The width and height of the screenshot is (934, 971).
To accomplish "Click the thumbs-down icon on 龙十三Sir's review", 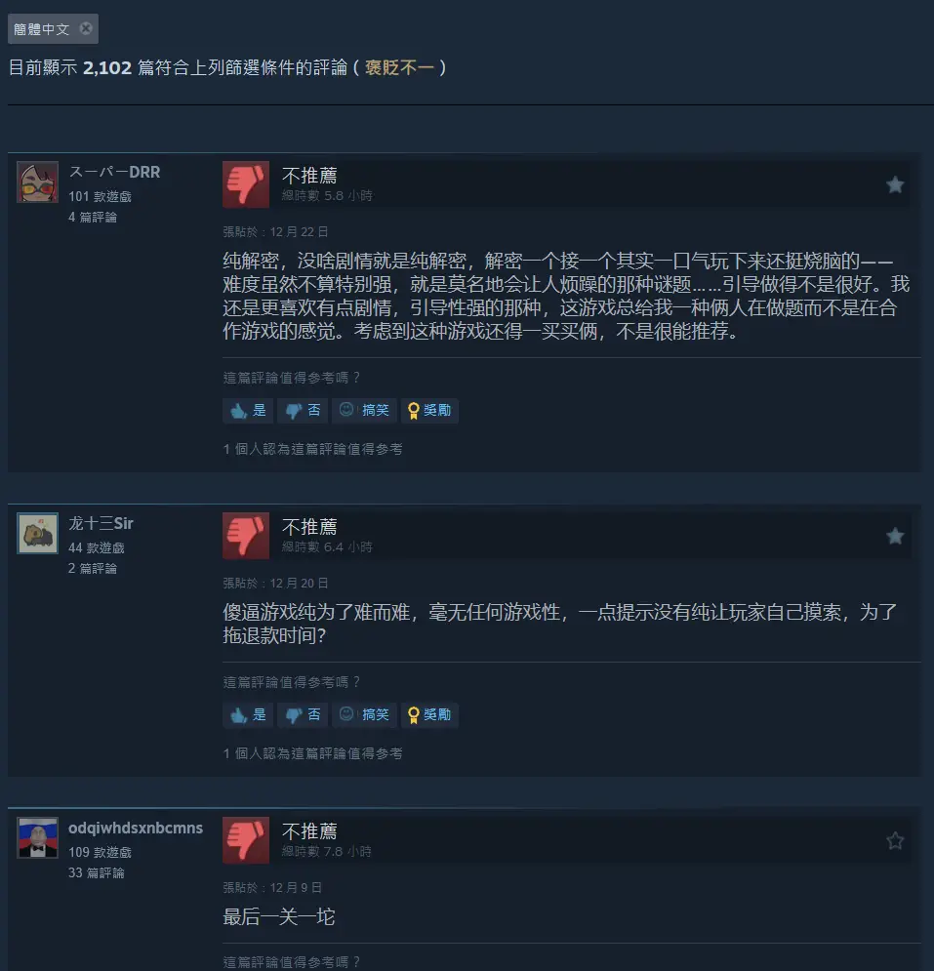I will coord(246,536).
